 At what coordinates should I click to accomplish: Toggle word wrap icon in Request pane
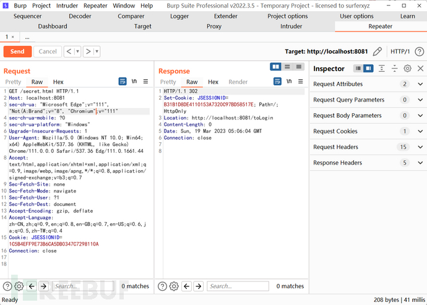[123, 81]
